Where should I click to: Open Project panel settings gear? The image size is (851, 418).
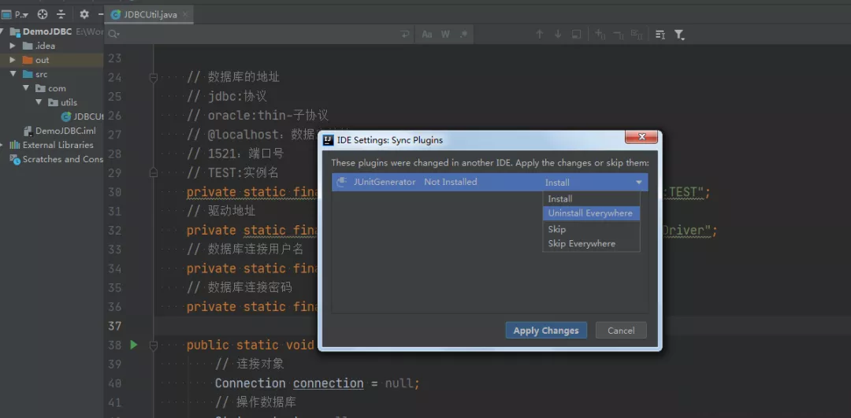pos(84,14)
